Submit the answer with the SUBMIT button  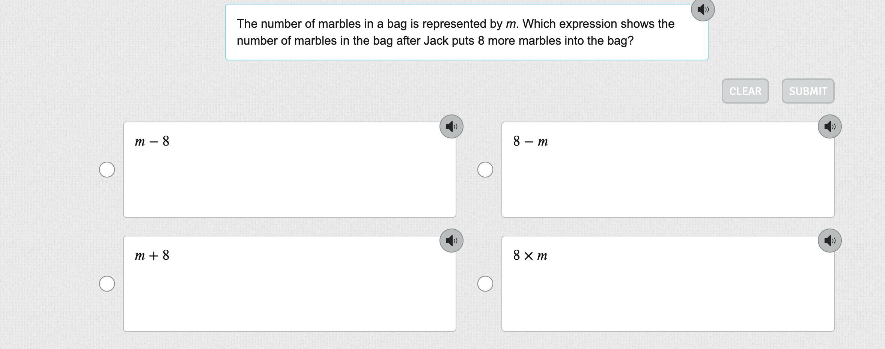tap(808, 91)
